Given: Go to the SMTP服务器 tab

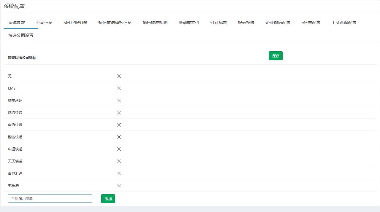Looking at the screenshot, I should click(x=75, y=23).
